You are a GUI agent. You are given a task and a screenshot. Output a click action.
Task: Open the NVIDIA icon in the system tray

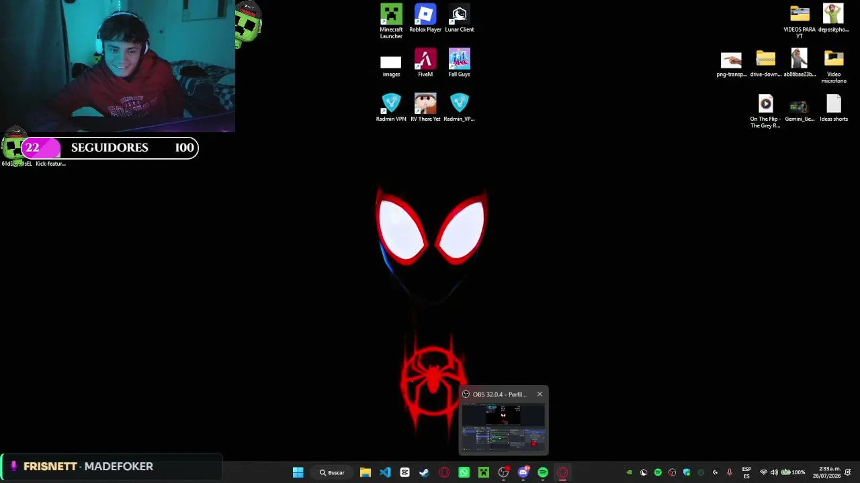629,472
